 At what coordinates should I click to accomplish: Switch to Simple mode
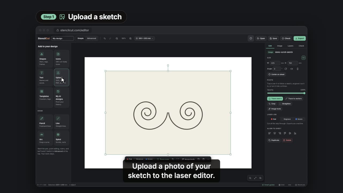coord(81,38)
